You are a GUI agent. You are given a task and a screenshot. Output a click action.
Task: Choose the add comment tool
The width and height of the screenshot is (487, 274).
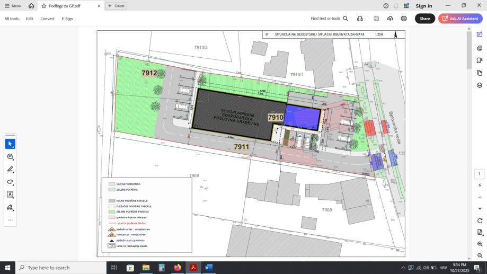pos(10,156)
